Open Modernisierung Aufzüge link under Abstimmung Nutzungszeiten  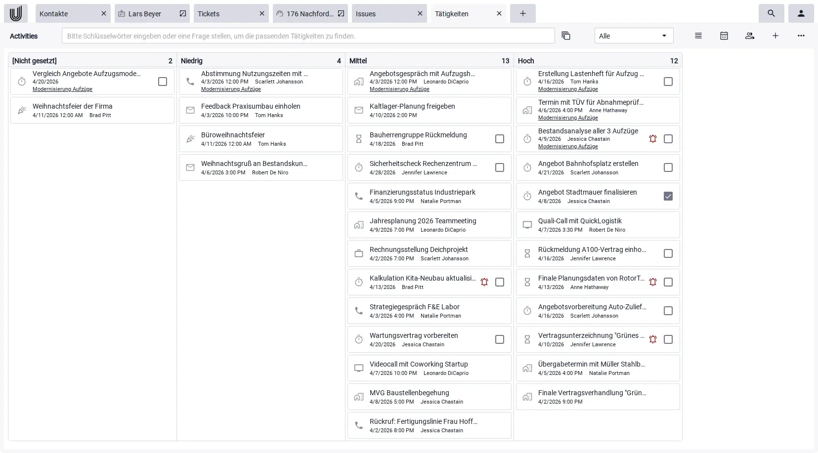coord(231,89)
